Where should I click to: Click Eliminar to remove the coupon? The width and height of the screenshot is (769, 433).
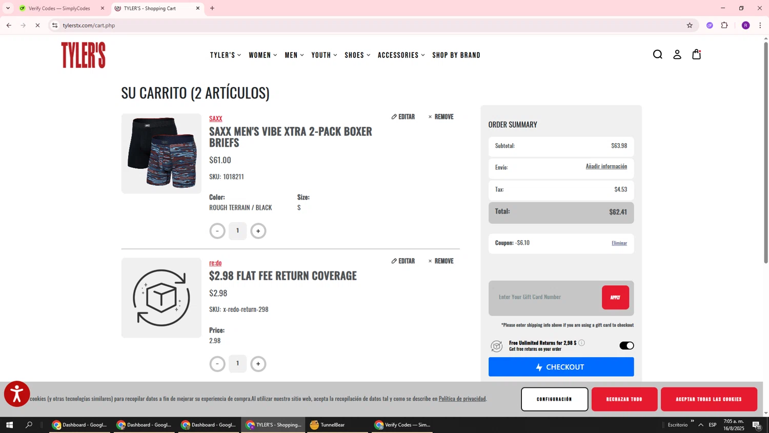click(619, 243)
